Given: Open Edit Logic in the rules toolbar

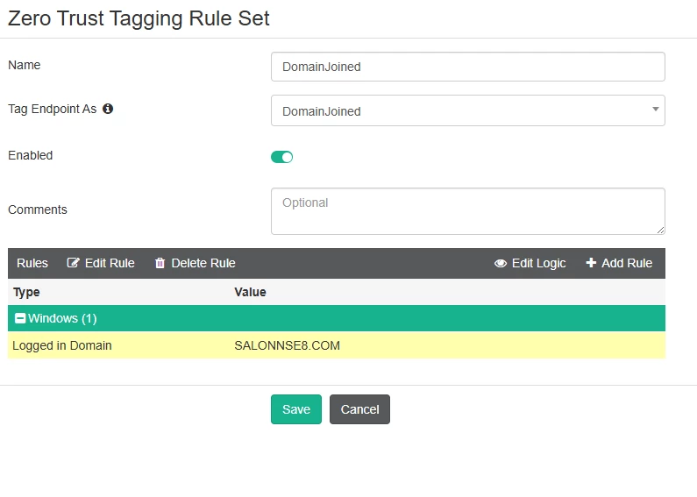Looking at the screenshot, I should 530,263.
